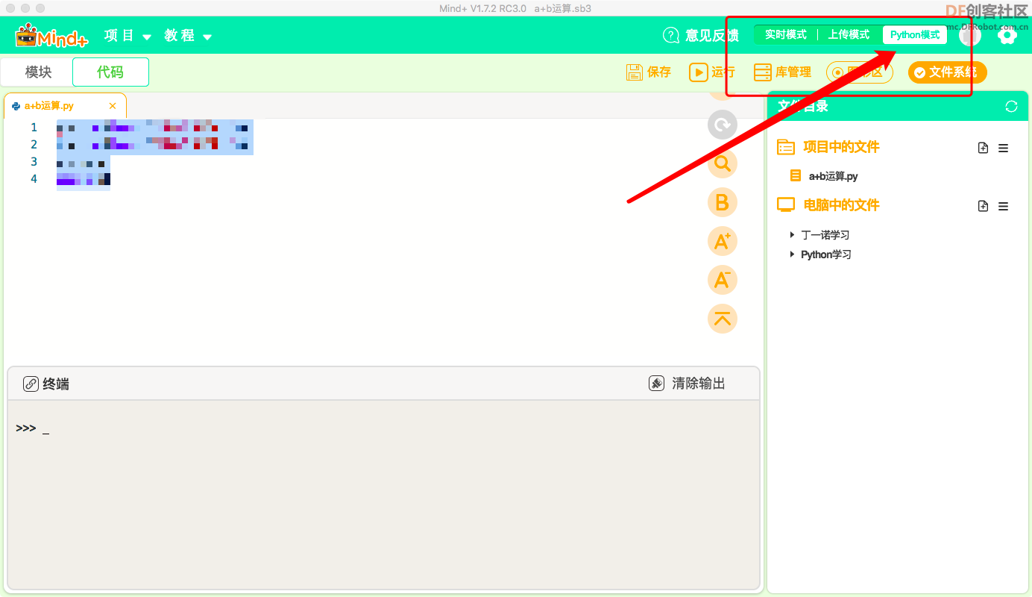Switch to 实时模式
The image size is (1032, 597).
pos(786,35)
